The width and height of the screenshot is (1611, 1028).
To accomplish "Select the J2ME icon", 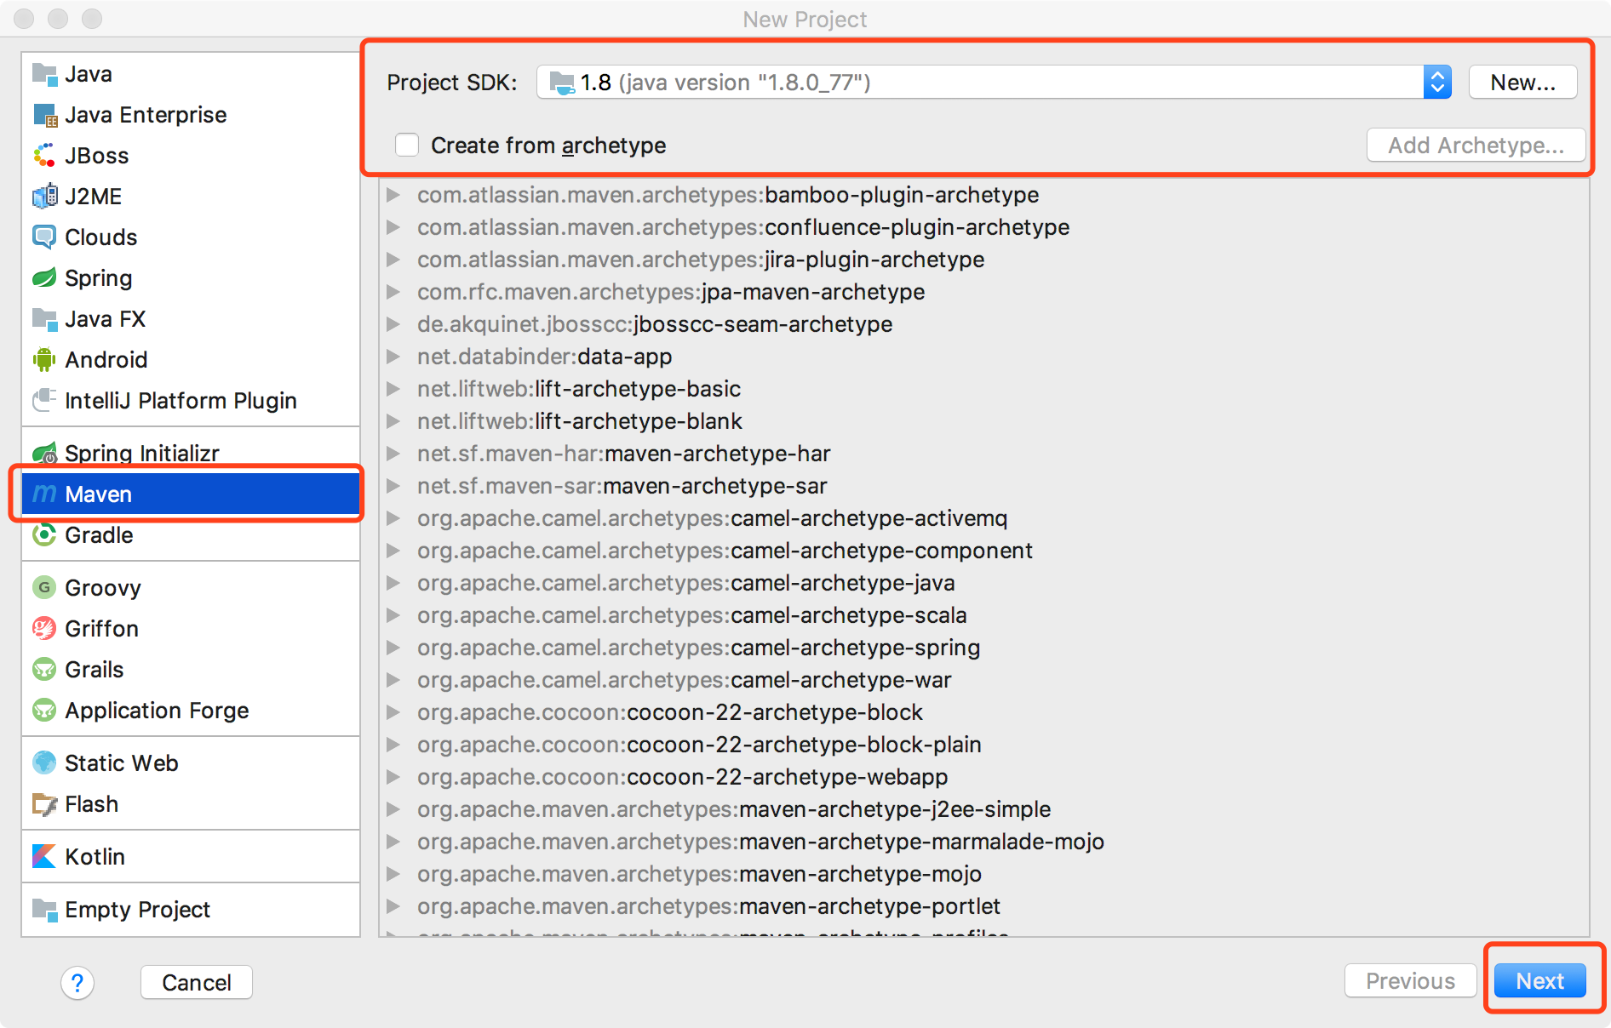I will [44, 197].
